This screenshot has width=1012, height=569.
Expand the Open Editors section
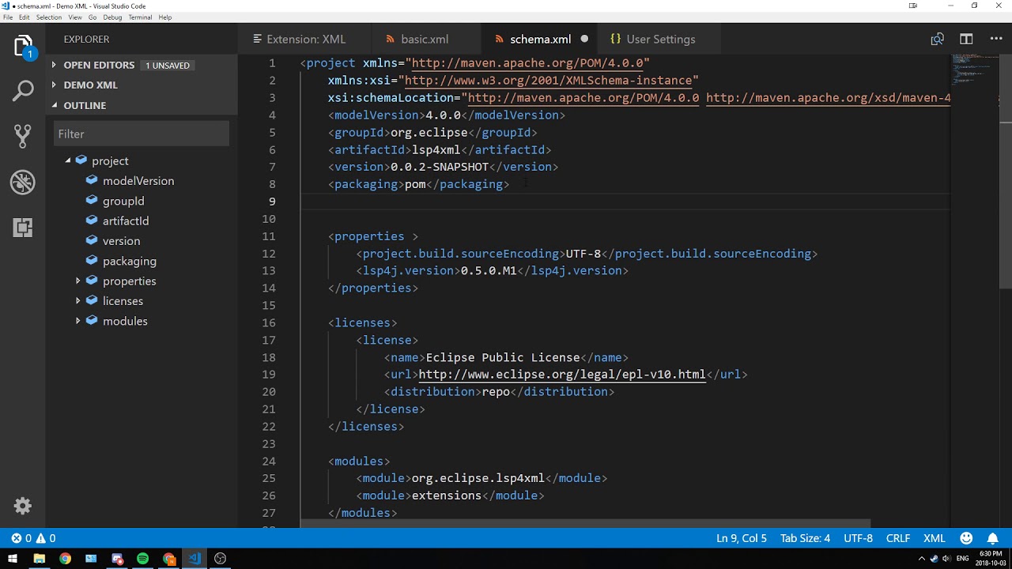pos(142,65)
